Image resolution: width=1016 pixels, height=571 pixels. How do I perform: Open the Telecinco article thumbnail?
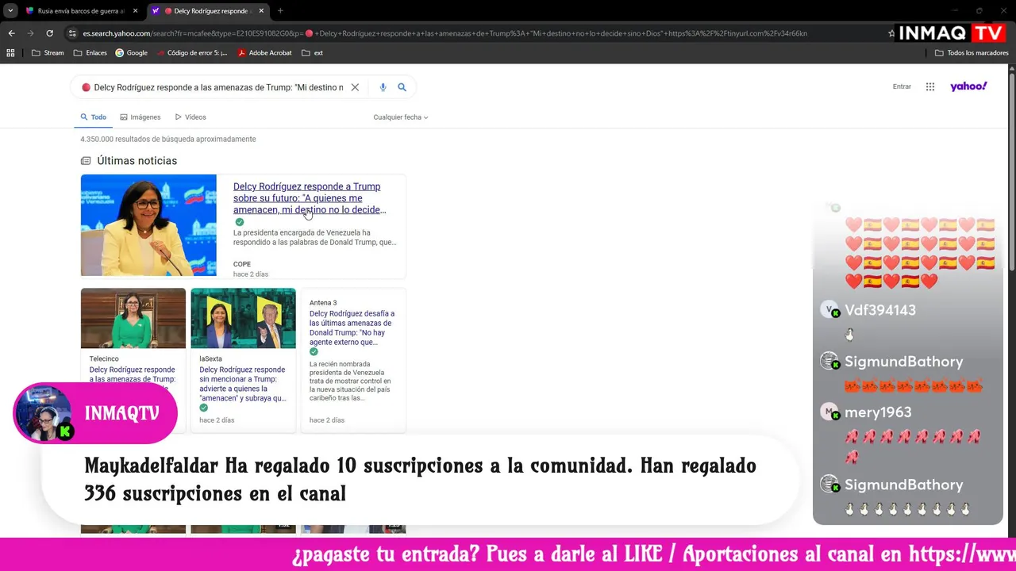(133, 318)
